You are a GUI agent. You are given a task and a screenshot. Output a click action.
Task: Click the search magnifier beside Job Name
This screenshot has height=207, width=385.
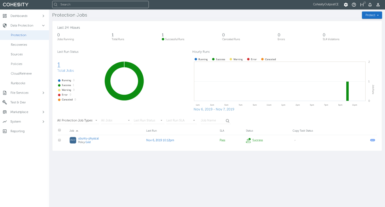(x=227, y=121)
